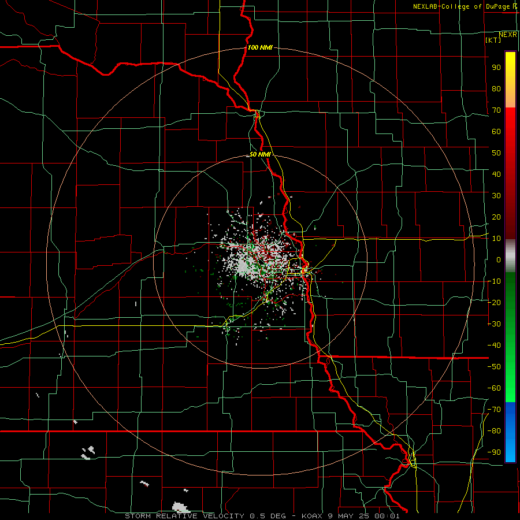Click the 90 value on the velocity scale
520x520 pixels.
(496, 68)
